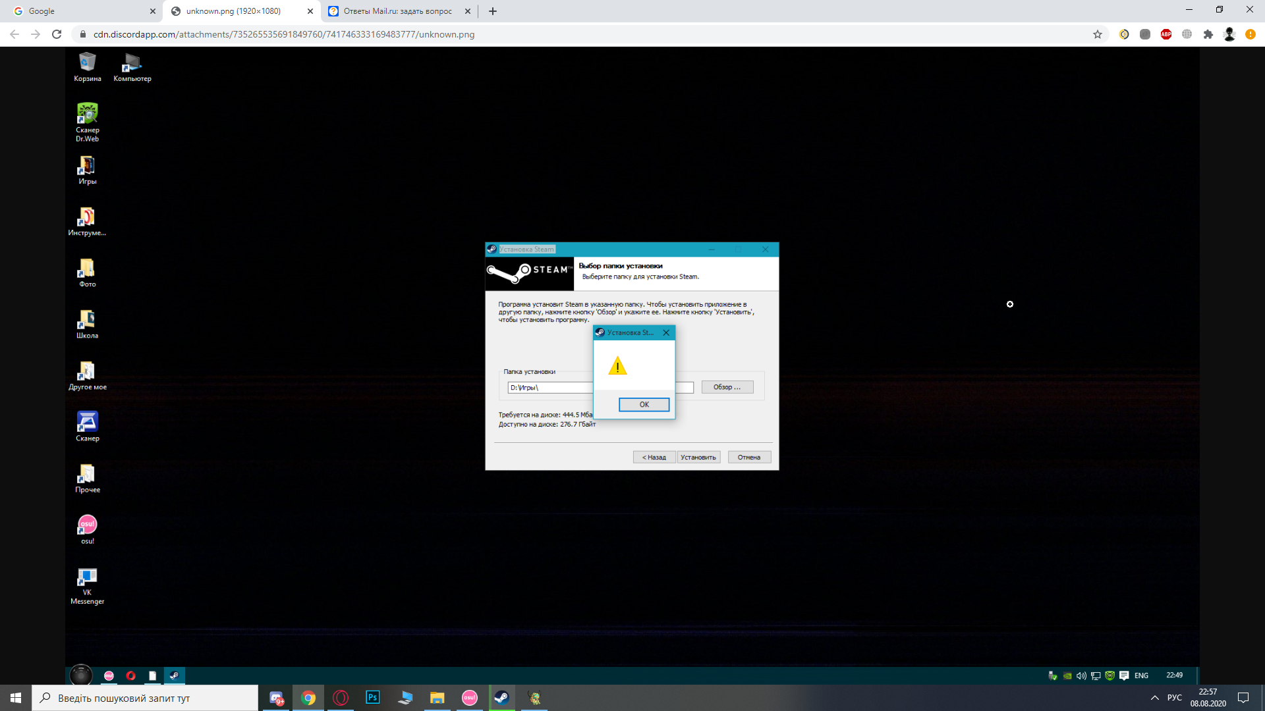Select the Компьютер desktop icon

coord(132,67)
